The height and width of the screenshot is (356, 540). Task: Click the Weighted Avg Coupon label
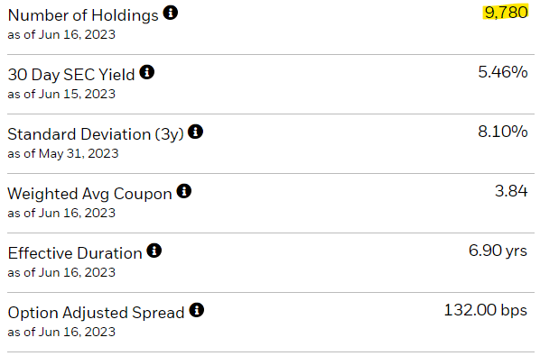pos(90,194)
